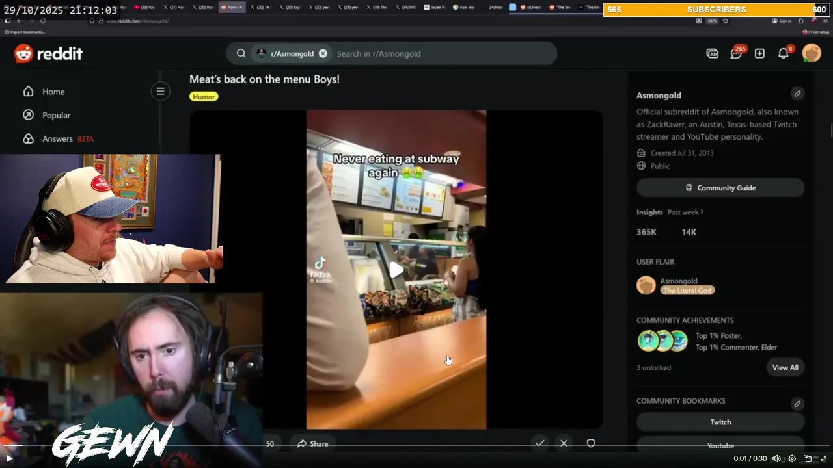Expand Insights 'Past week' chevron

click(702, 212)
